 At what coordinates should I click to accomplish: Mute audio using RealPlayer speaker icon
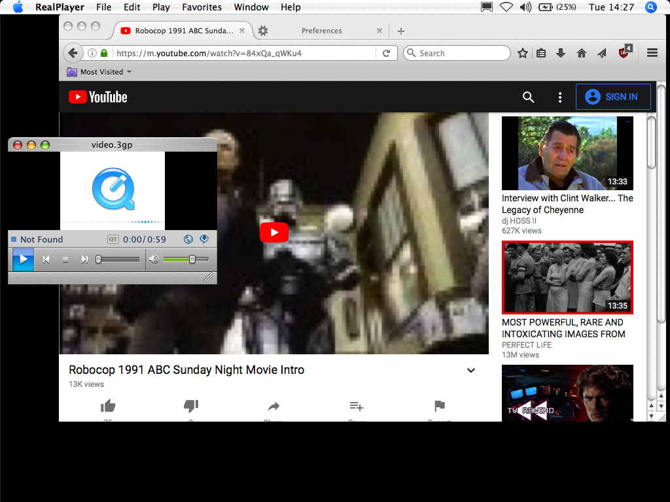pos(154,259)
